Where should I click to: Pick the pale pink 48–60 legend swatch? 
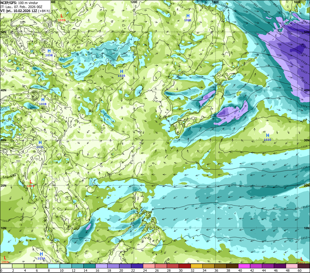292,266
